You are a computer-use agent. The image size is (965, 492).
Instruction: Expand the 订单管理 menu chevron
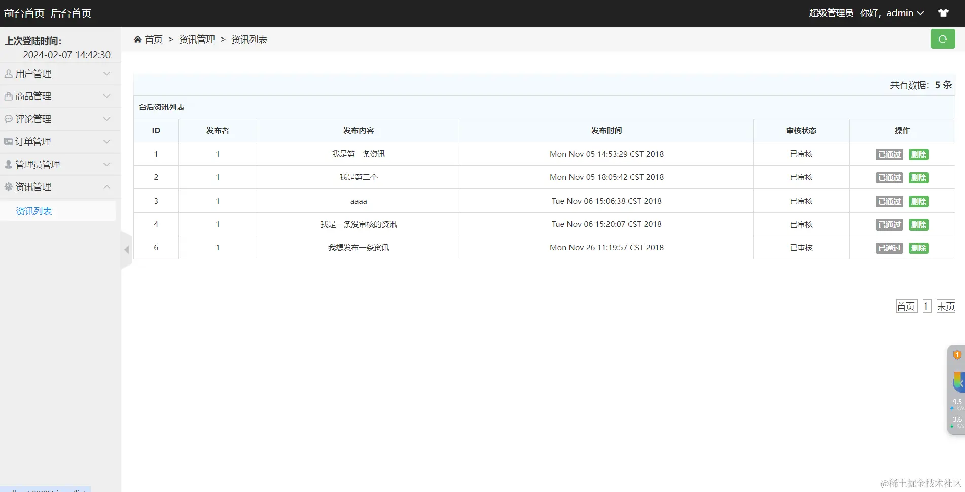(106, 141)
